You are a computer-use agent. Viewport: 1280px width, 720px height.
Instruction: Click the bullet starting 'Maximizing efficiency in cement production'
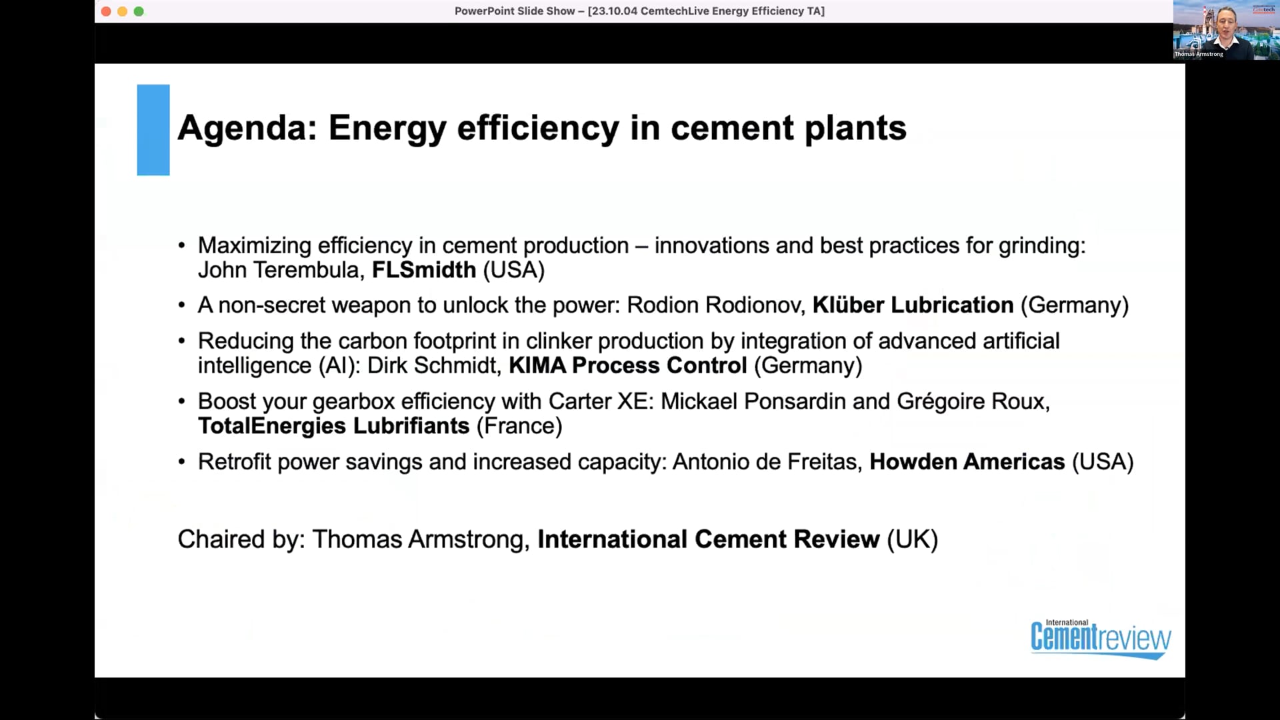pos(641,257)
